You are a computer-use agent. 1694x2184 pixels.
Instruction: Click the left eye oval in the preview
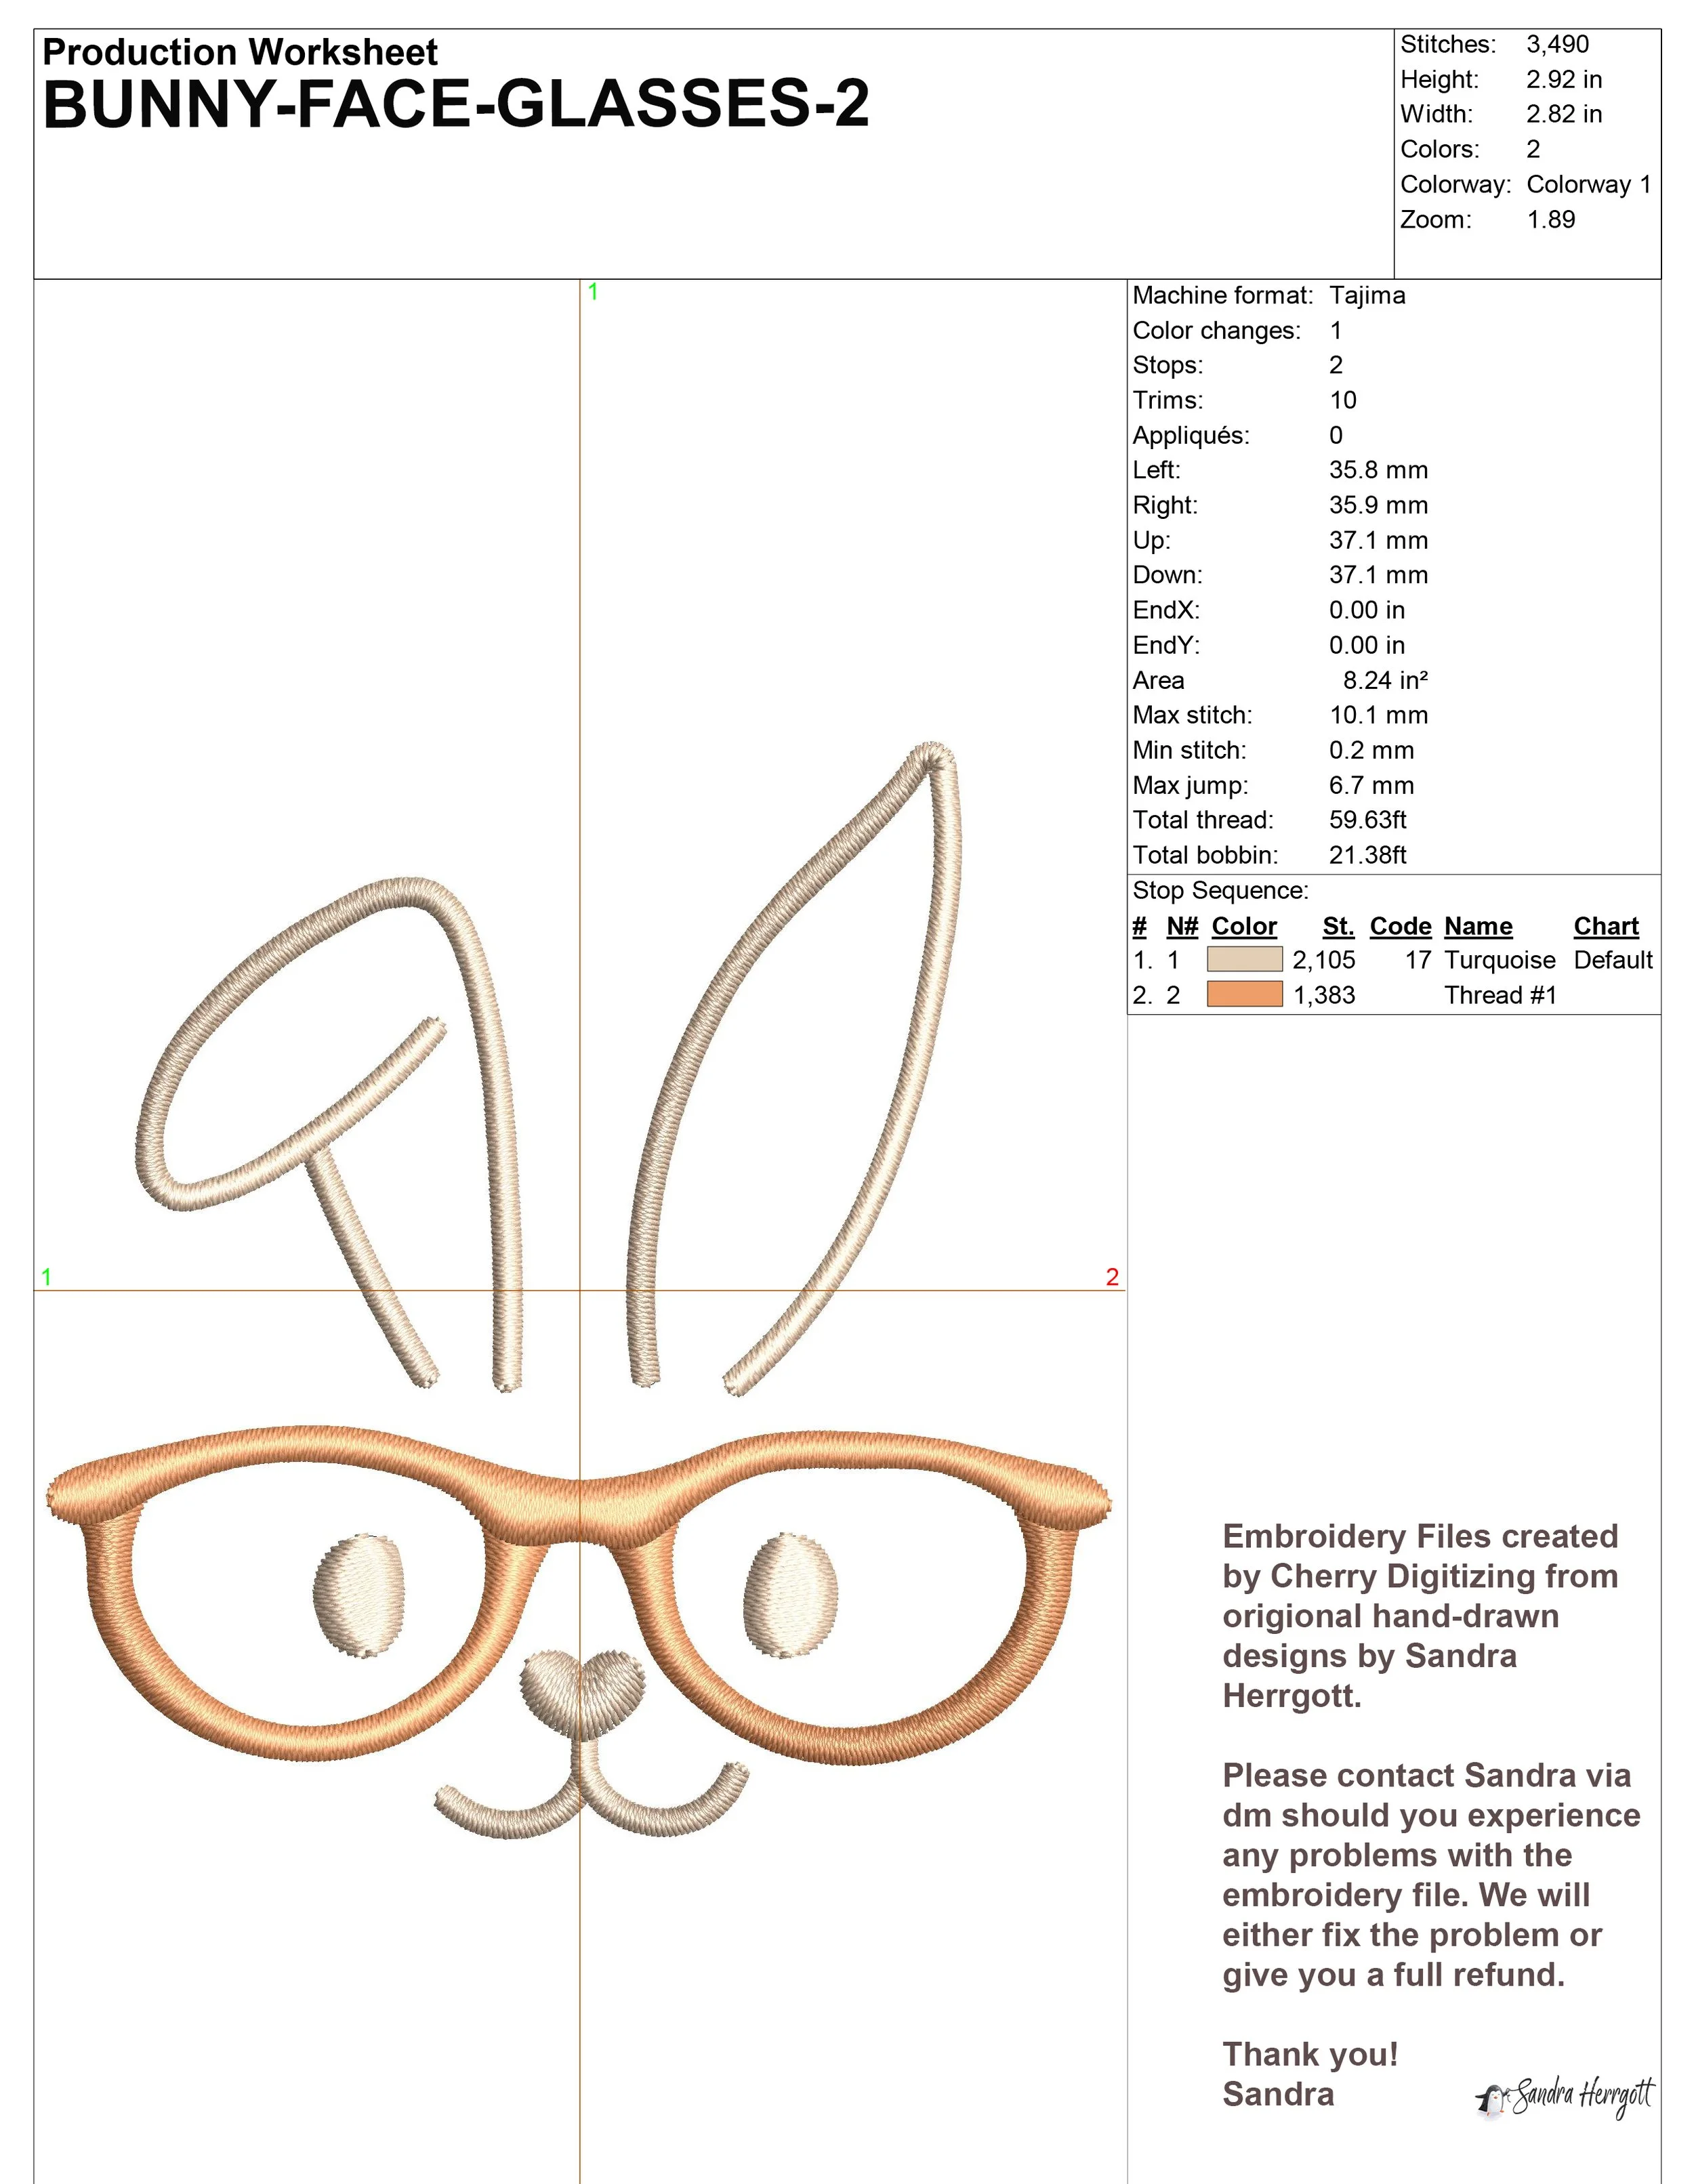(x=360, y=1595)
